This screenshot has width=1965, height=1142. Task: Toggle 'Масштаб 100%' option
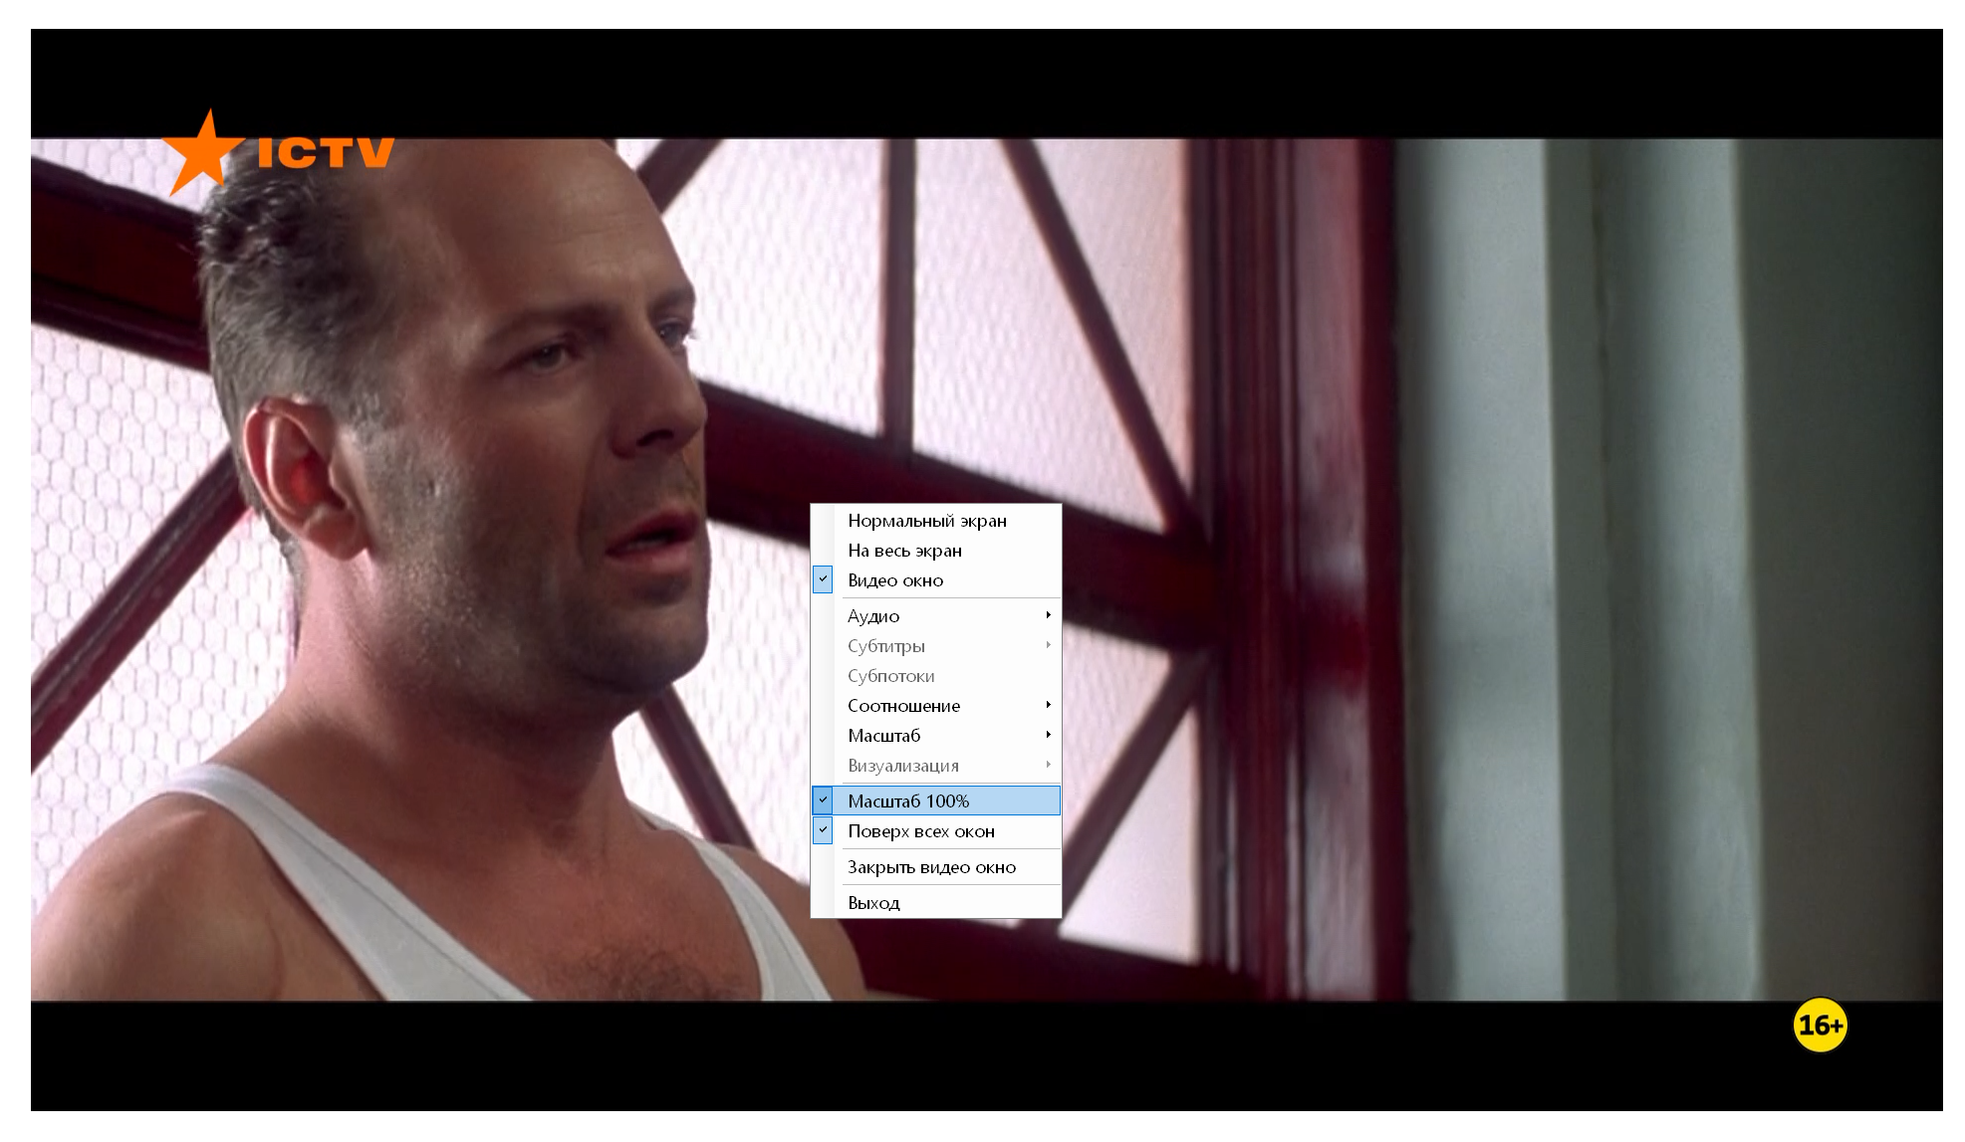[908, 801]
